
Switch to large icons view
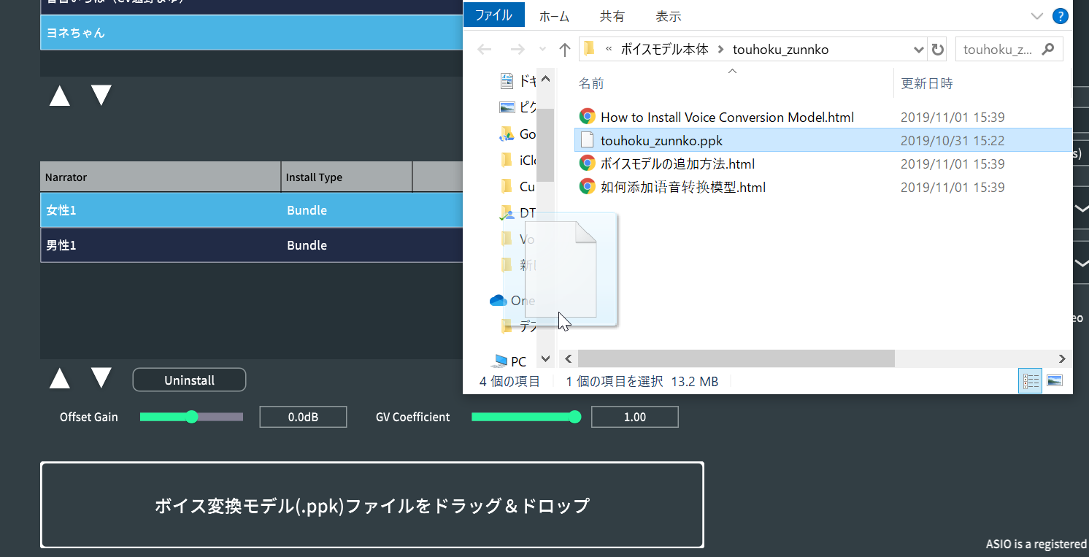click(1054, 381)
